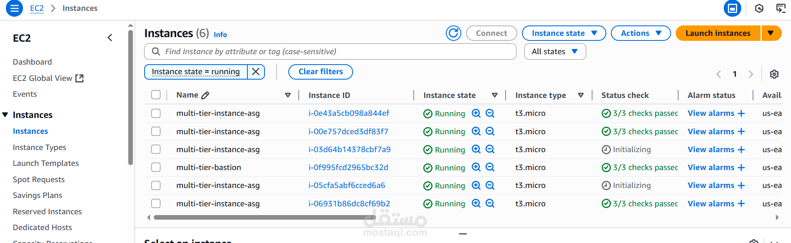View alarms for instance i-03d64b14378cbf7a9
The width and height of the screenshot is (791, 243).
click(711, 150)
